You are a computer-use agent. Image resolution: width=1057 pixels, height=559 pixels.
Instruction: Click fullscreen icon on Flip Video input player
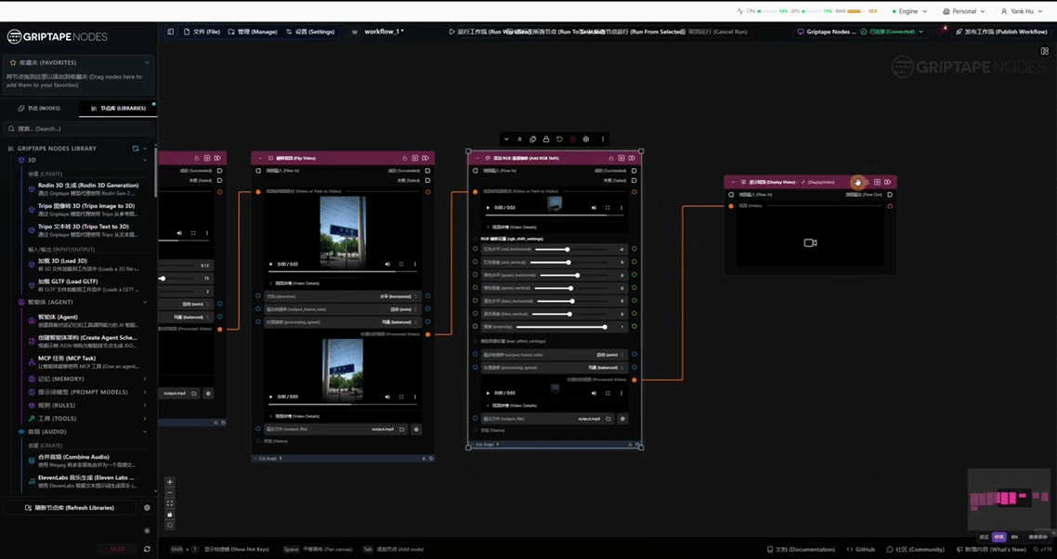[401, 265]
